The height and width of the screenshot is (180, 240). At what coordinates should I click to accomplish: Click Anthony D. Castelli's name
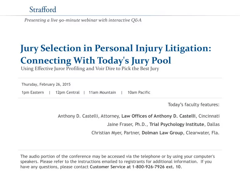point(78,116)
